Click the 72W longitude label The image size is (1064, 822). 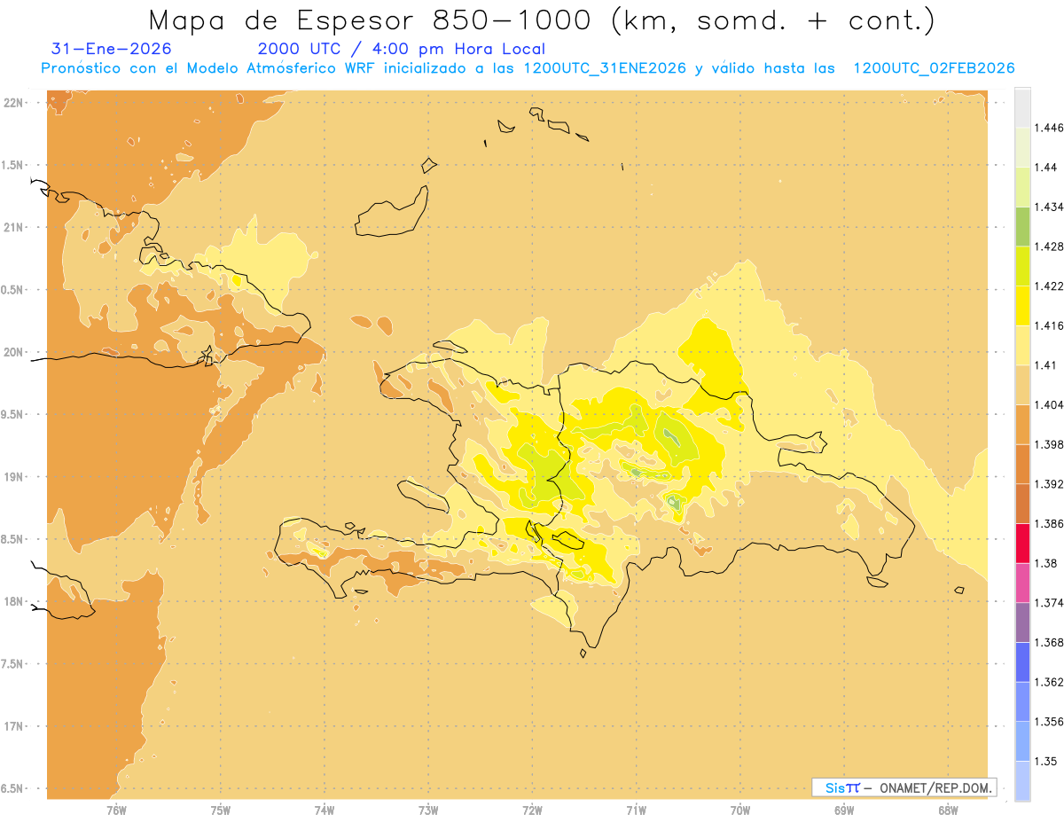[533, 810]
